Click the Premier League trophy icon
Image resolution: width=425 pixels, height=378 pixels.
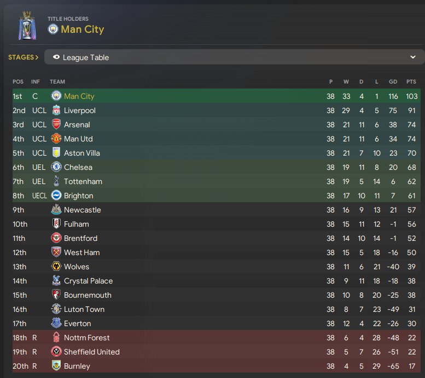pyautogui.click(x=27, y=26)
